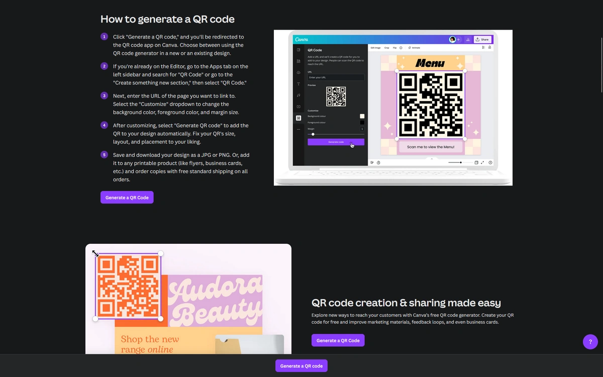Image resolution: width=603 pixels, height=377 pixels.
Task: Click the fullscreen arrows icon in the mockup bottom bar
Action: [x=482, y=162]
